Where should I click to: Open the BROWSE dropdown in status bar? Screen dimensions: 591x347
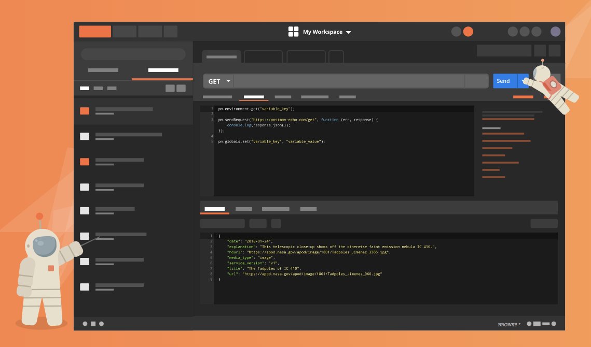509,324
